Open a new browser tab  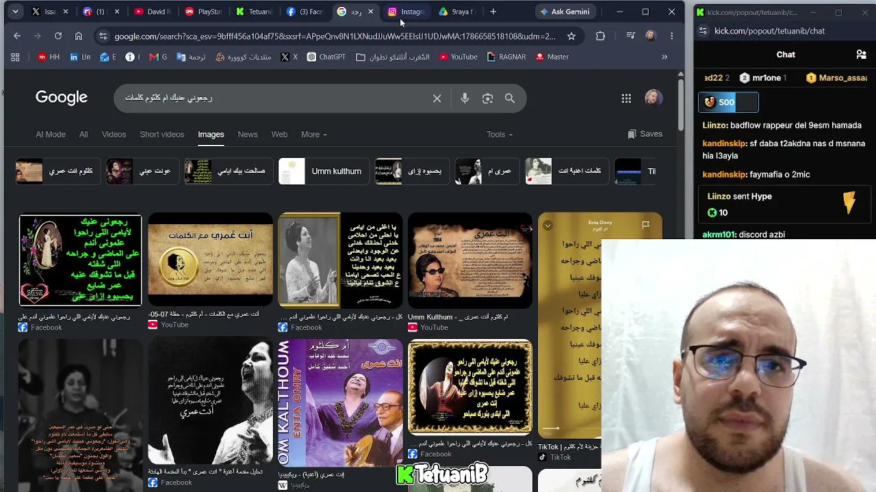point(493,12)
